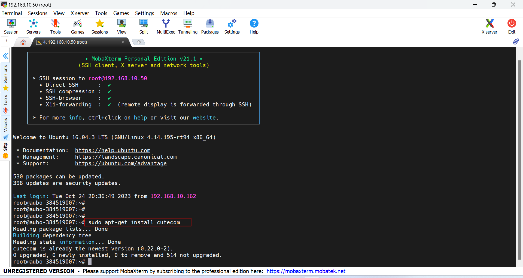The image size is (523, 278).
Task: Open the Help menu
Action: click(x=189, y=13)
